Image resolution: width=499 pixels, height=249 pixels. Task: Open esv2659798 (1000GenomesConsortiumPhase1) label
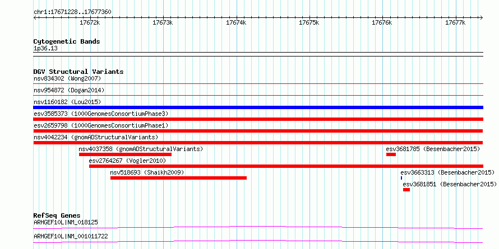click(101, 125)
